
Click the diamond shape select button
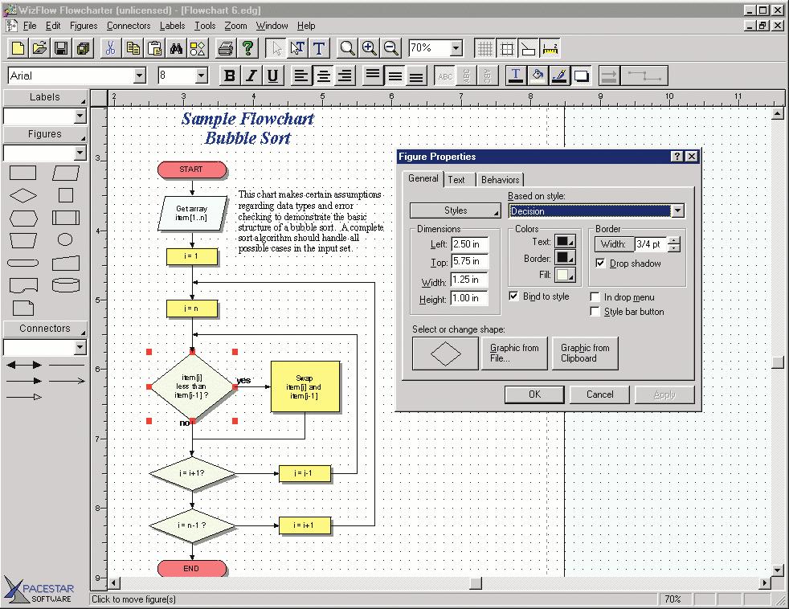[445, 354]
